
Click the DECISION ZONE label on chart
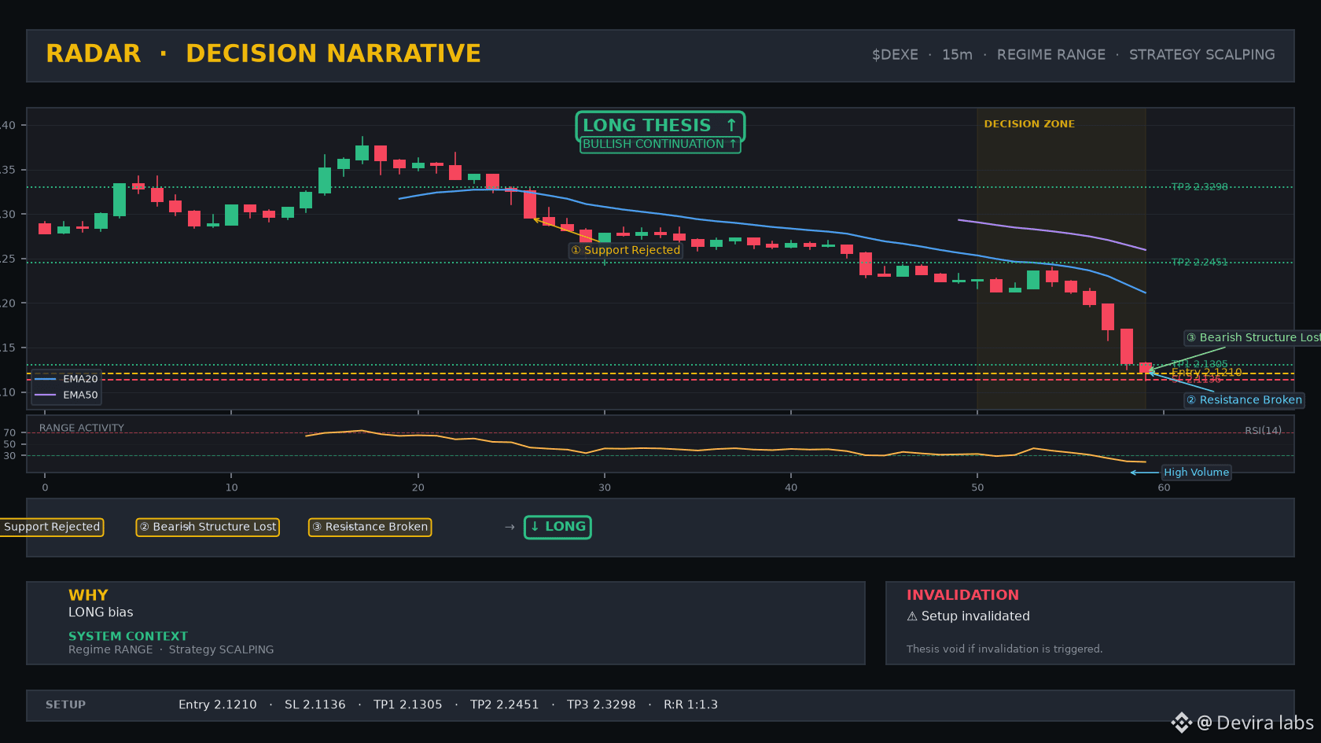pyautogui.click(x=1029, y=124)
